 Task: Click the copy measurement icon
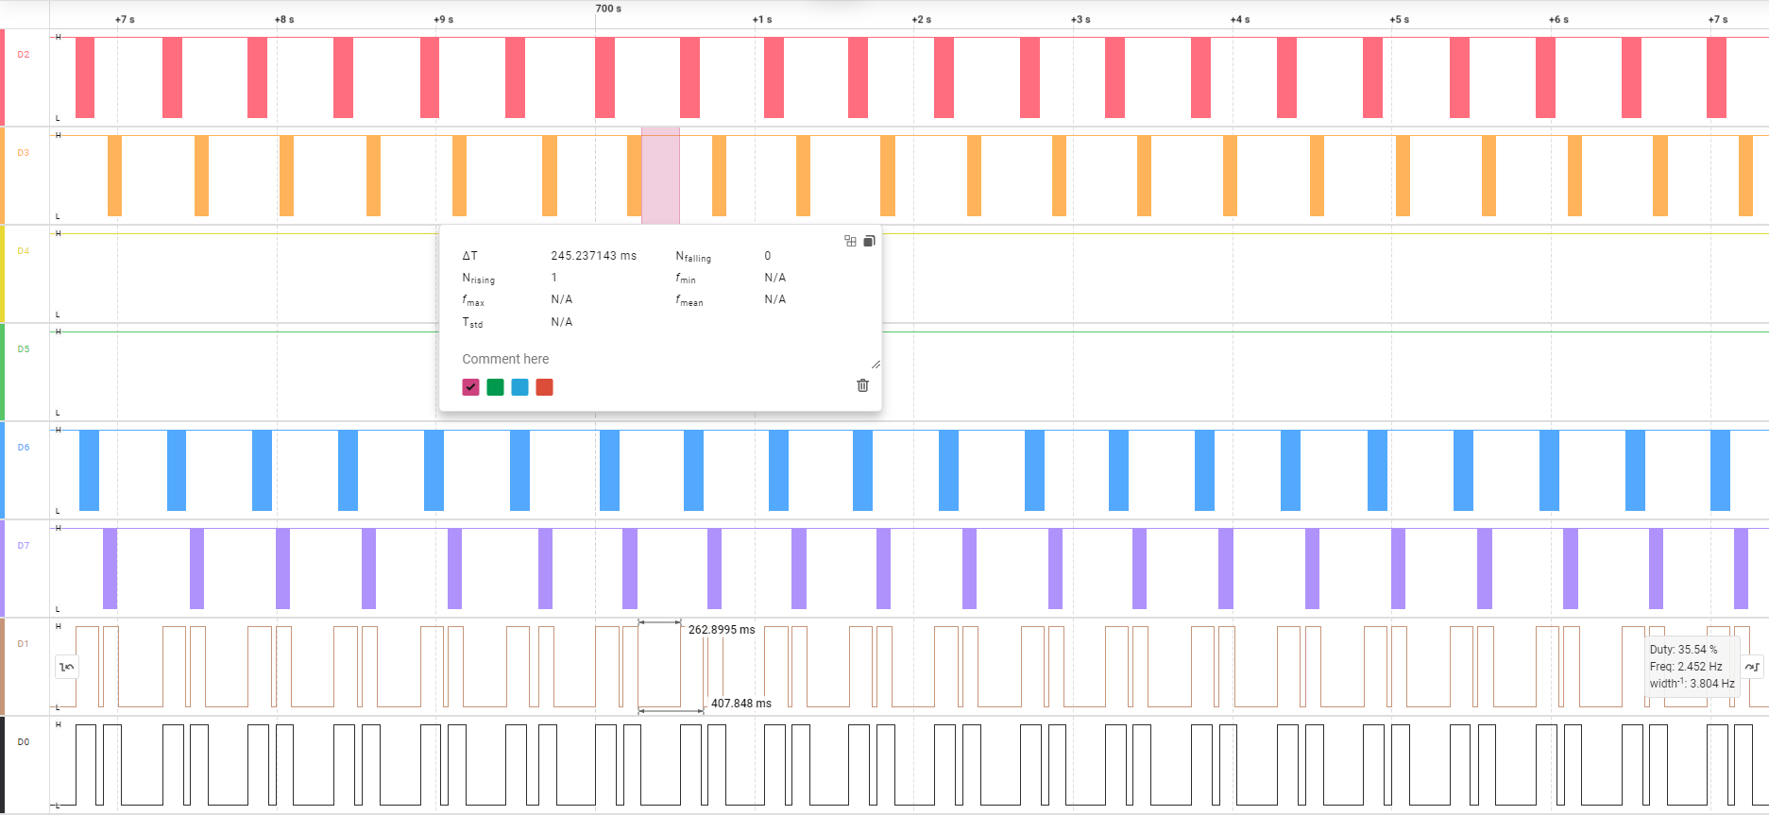click(869, 241)
